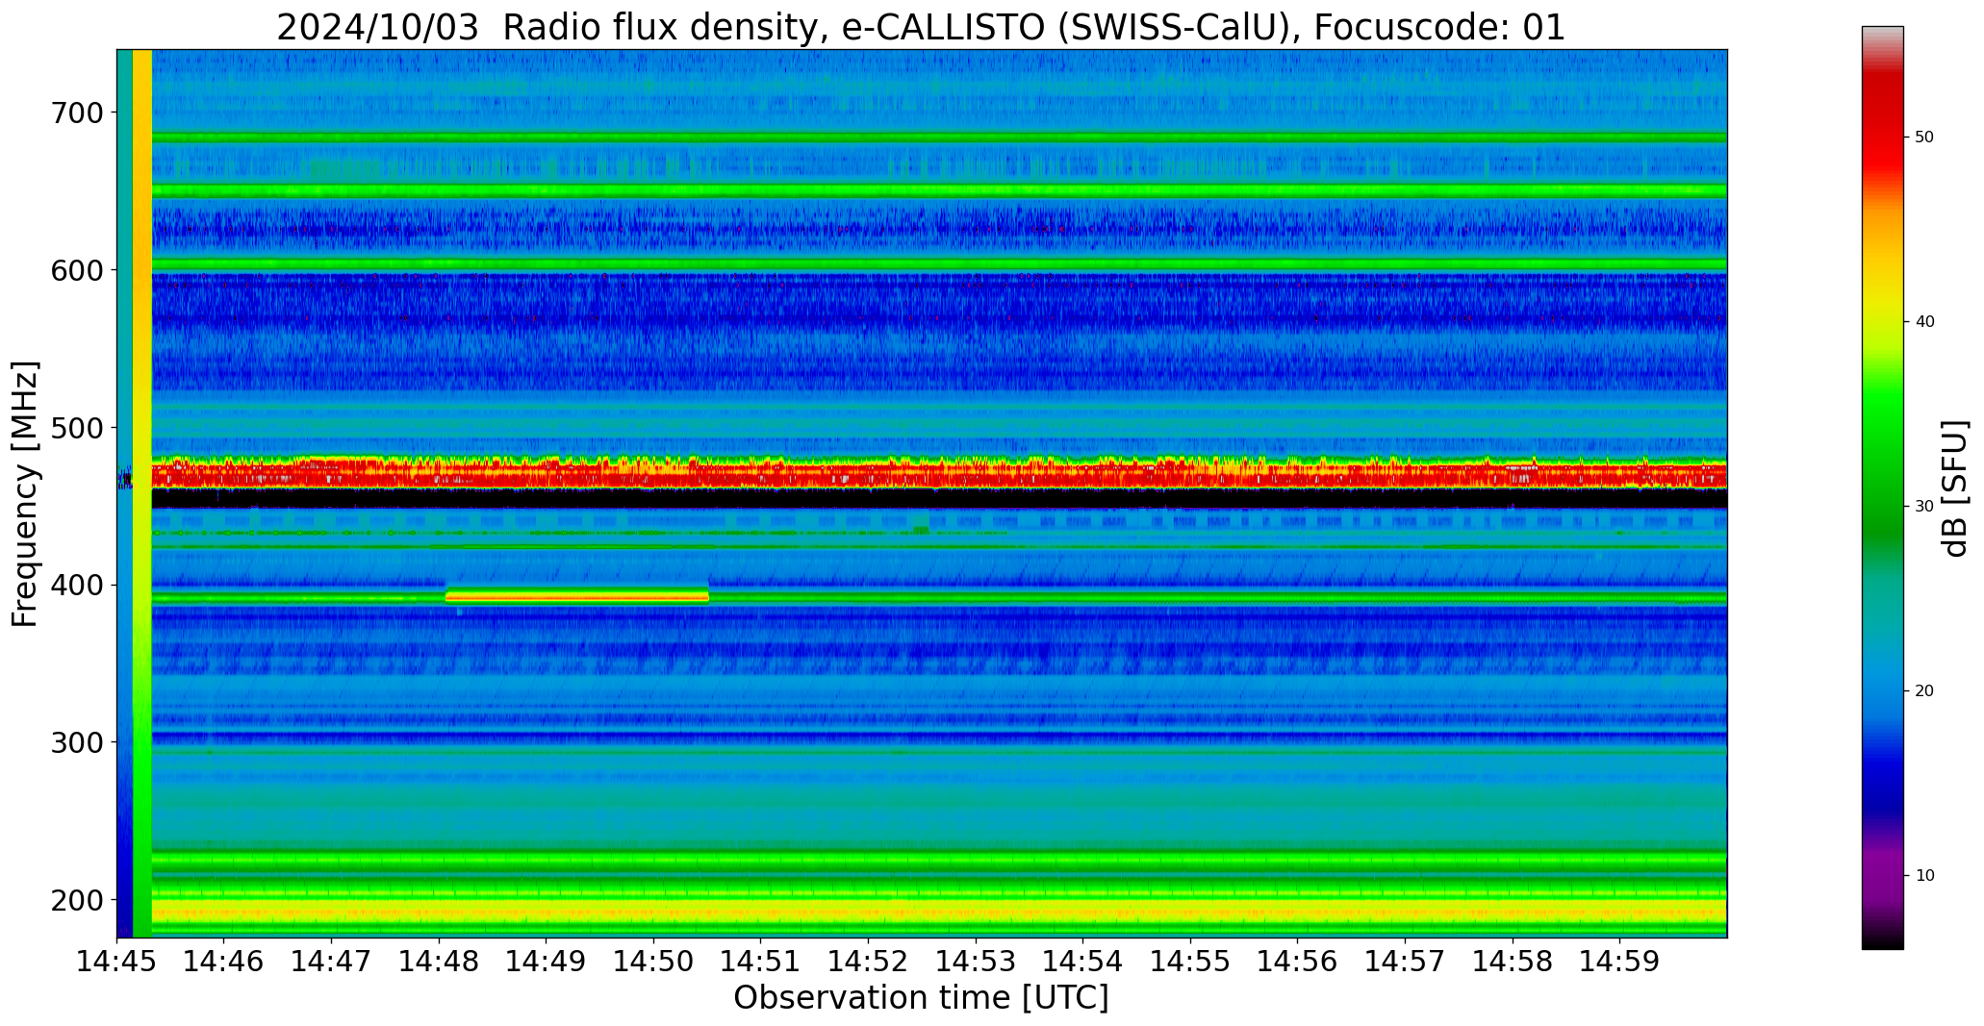Viewport: 1984px width, 1026px height.
Task: Click the 14:56 time tick label
Action: click(x=1298, y=962)
